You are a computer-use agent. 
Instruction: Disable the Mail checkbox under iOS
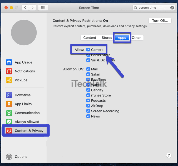[88, 69]
